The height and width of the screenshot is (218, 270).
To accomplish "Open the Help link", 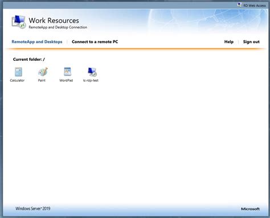I will (229, 42).
